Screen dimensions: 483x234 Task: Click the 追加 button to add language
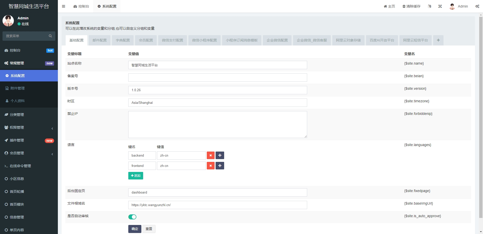136,176
